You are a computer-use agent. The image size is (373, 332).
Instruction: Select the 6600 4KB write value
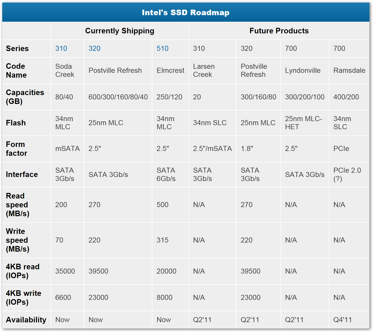coord(63,298)
